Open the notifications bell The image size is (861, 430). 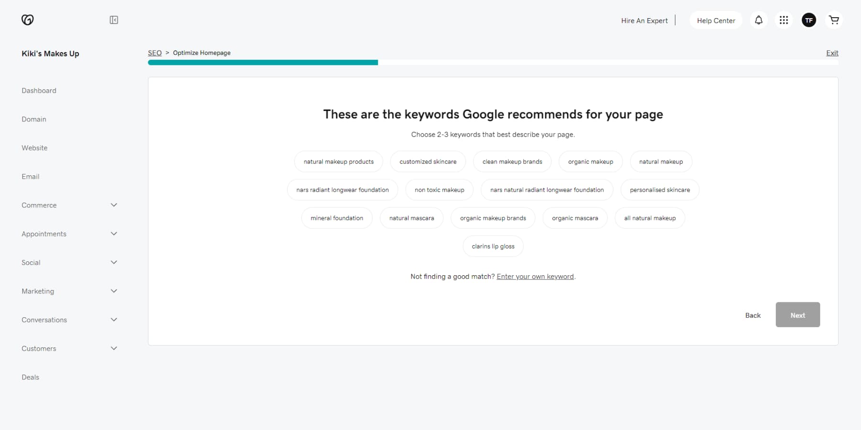click(758, 20)
